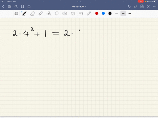158x118 pixels.
Task: Select the Text box tool
Action: click(81, 13)
